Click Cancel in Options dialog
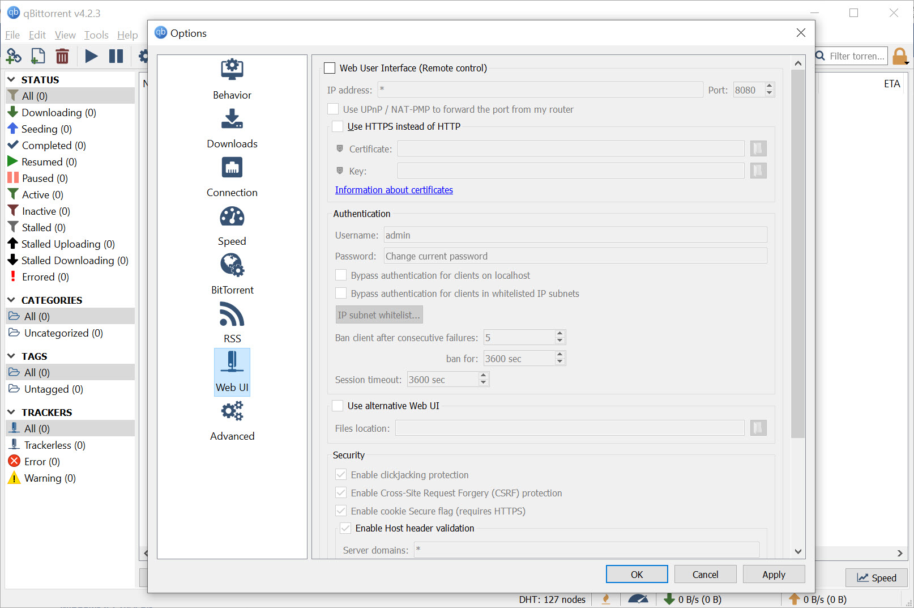 (706, 574)
